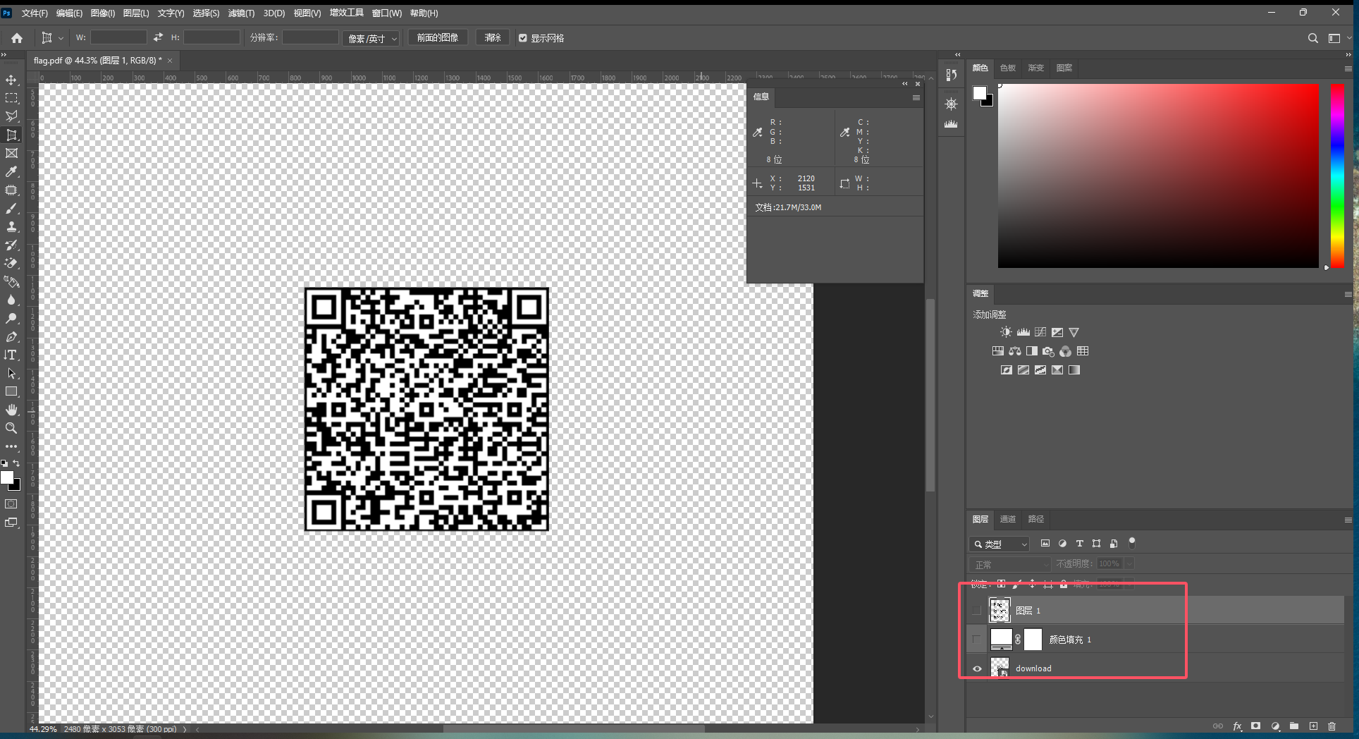Open the Edit Toolbar ellipsis menu

(11, 446)
